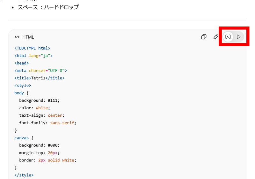
Task: Click the meta charset UTF-8 line
Action: 40,70
